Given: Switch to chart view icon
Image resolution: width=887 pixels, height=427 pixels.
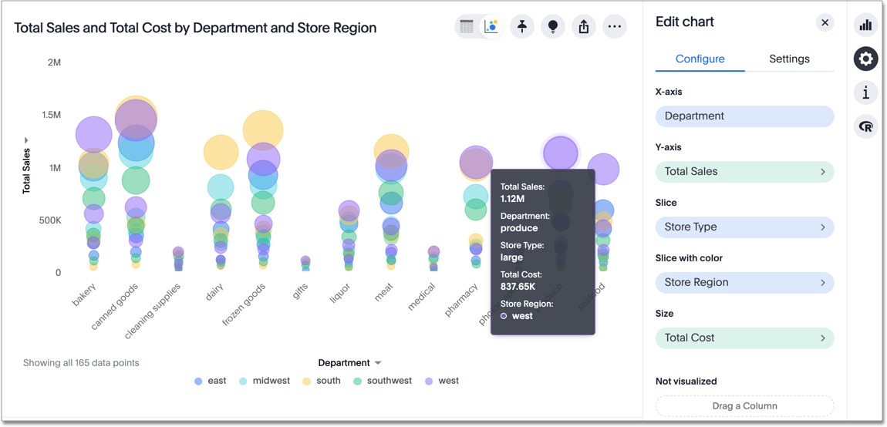Looking at the screenshot, I should click(491, 27).
